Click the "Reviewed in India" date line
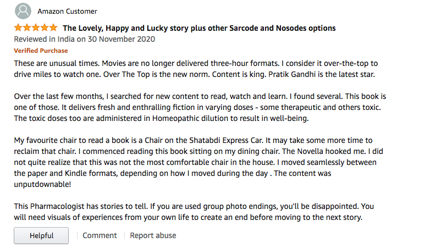This screenshot has width=436, height=248. click(84, 39)
